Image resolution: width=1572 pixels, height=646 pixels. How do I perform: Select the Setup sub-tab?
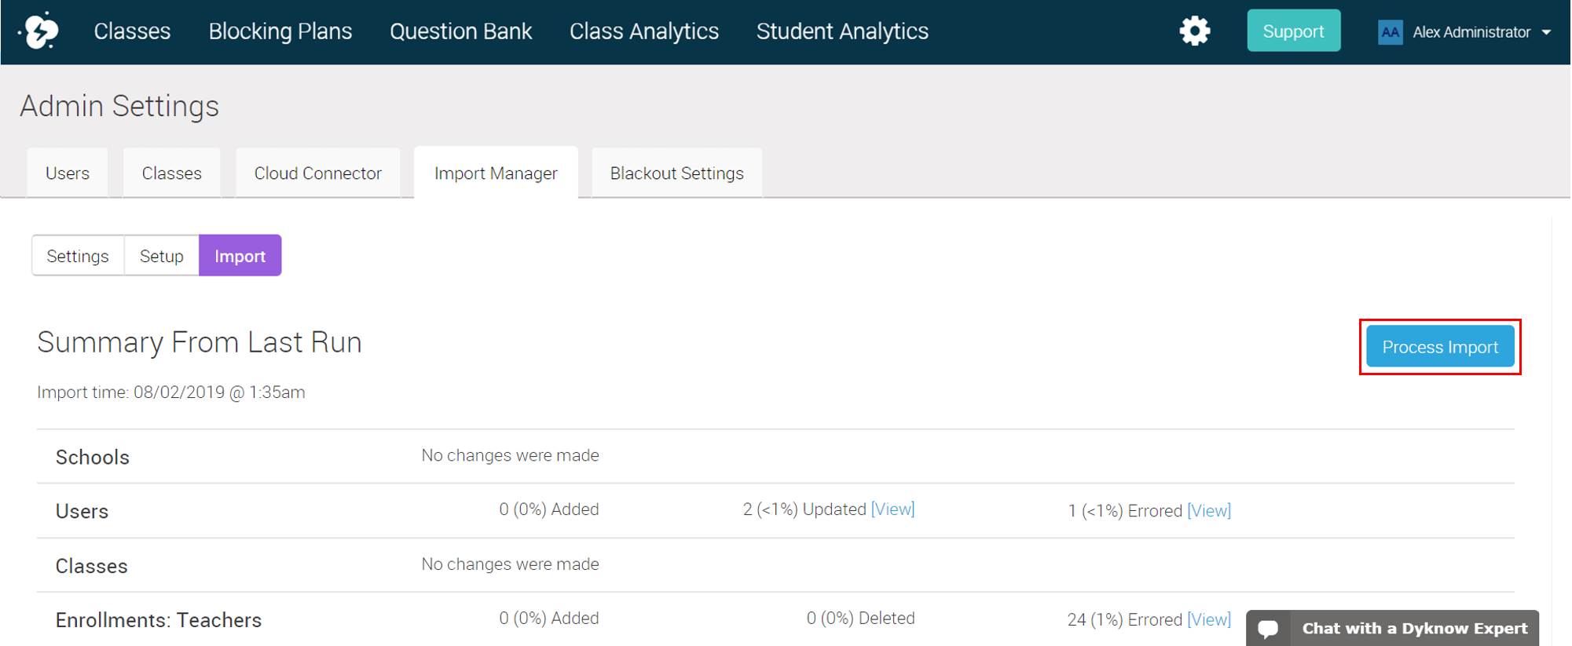(x=161, y=256)
